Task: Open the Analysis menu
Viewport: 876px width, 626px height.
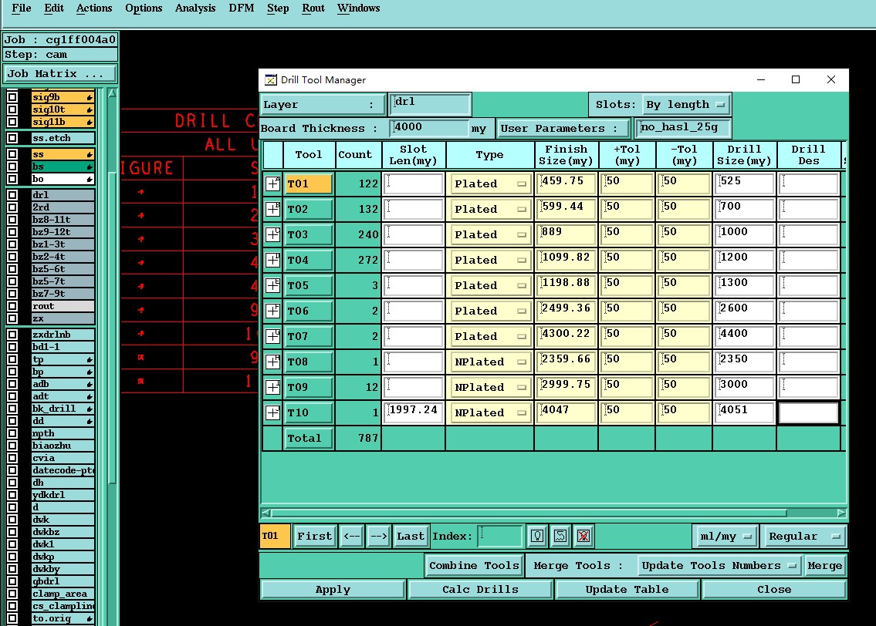Action: coord(195,8)
